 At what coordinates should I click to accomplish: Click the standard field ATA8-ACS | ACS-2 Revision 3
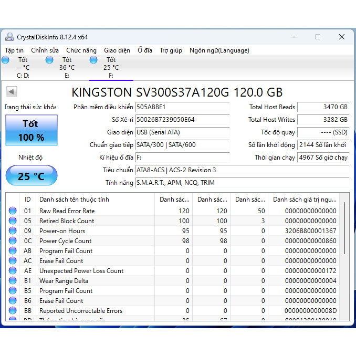[x=243, y=170]
